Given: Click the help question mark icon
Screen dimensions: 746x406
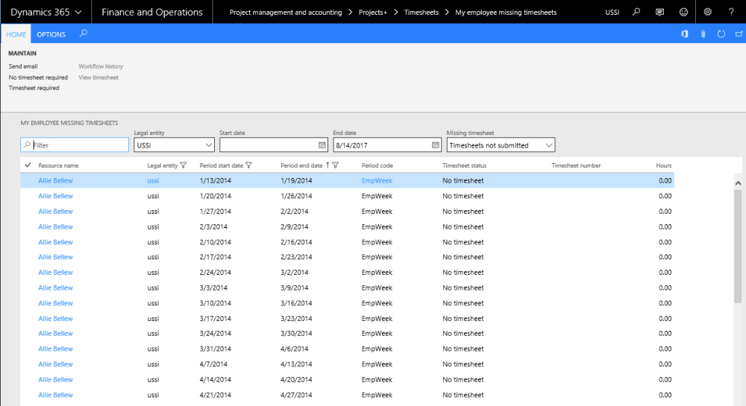Looking at the screenshot, I should (731, 12).
